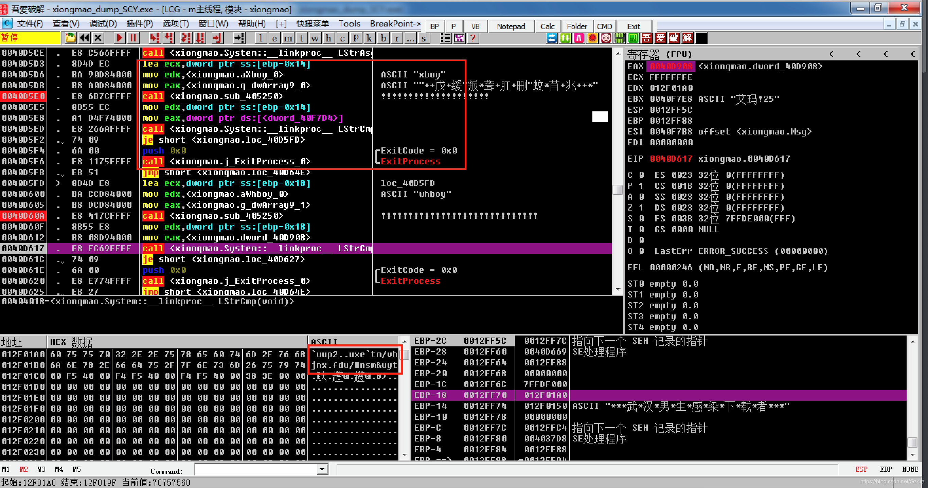
Task: Switch stack addressing to ESP
Action: coord(861,469)
